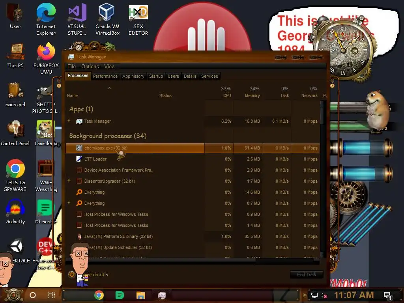Switch to the App history tab
This screenshot has height=303, width=404.
coord(133,76)
